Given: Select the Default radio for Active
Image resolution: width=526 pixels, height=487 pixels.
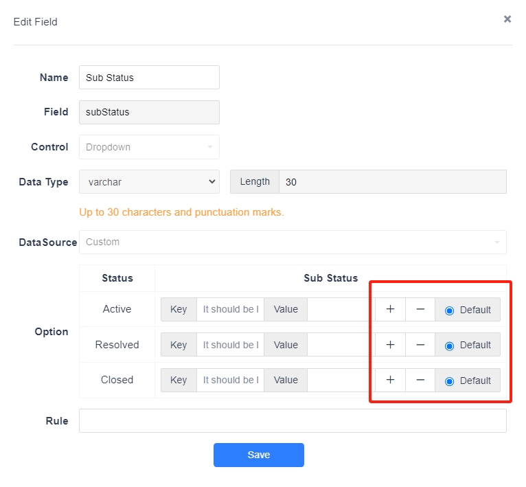Looking at the screenshot, I should (449, 310).
